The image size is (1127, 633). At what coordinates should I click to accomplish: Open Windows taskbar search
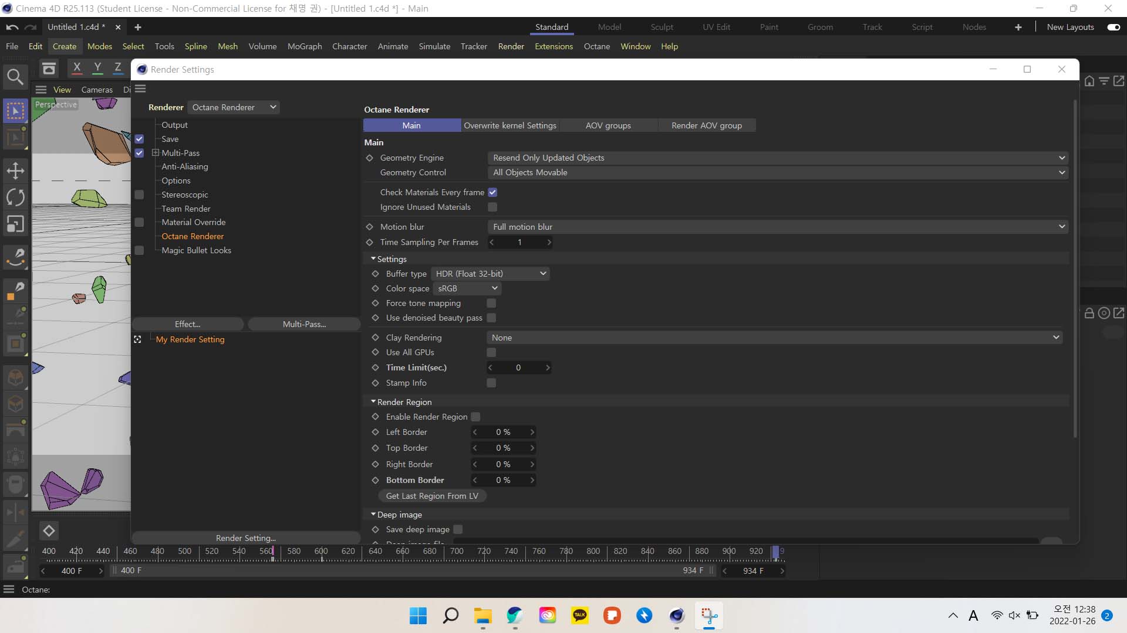(x=451, y=616)
